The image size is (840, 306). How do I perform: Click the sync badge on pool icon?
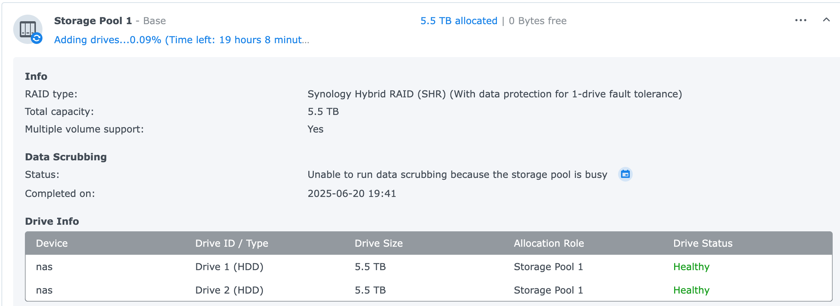[37, 38]
